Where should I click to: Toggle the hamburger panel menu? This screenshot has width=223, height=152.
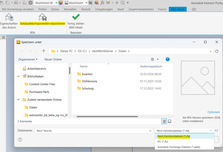point(3,37)
